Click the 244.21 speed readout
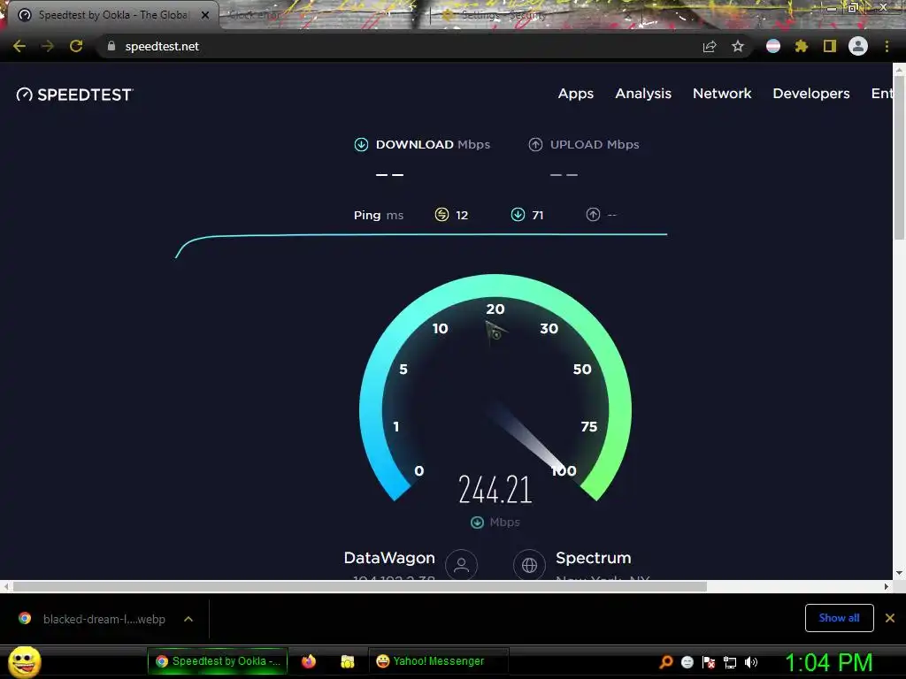906x679 pixels. click(495, 490)
